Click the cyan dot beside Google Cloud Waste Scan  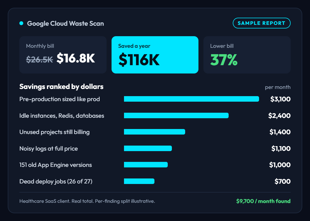point(21,23)
